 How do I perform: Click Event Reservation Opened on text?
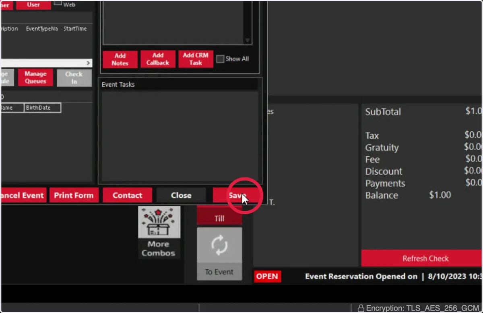(361, 276)
